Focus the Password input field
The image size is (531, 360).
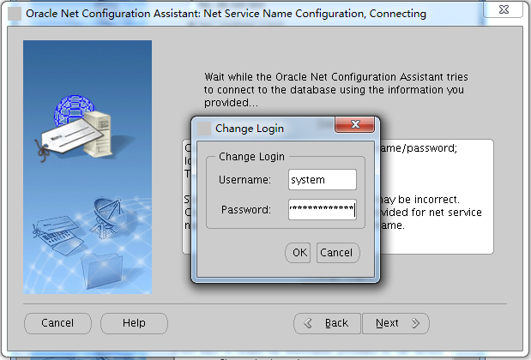click(322, 209)
